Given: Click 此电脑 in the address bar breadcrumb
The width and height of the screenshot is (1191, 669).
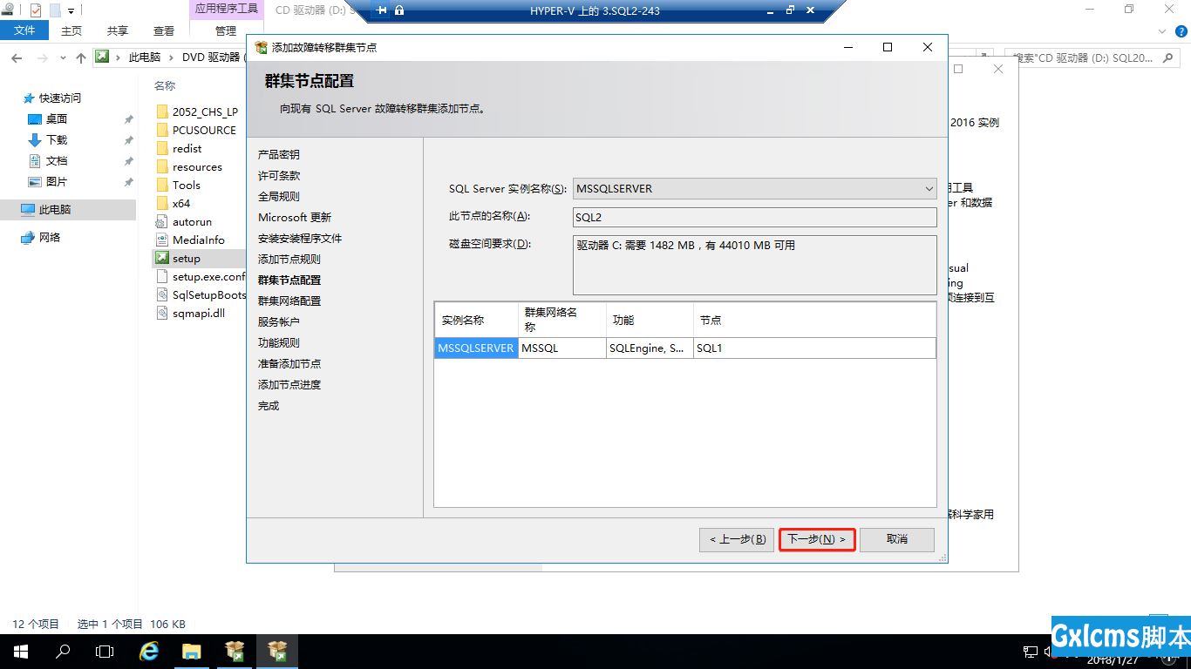Looking at the screenshot, I should (145, 57).
